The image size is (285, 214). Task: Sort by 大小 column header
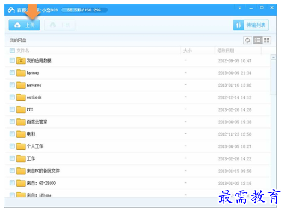tap(187, 51)
